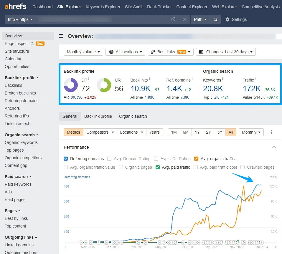Image resolution: width=282 pixels, height=254 pixels.
Task: Disable the Avg. paid traffic checkbox
Action: 158,167
